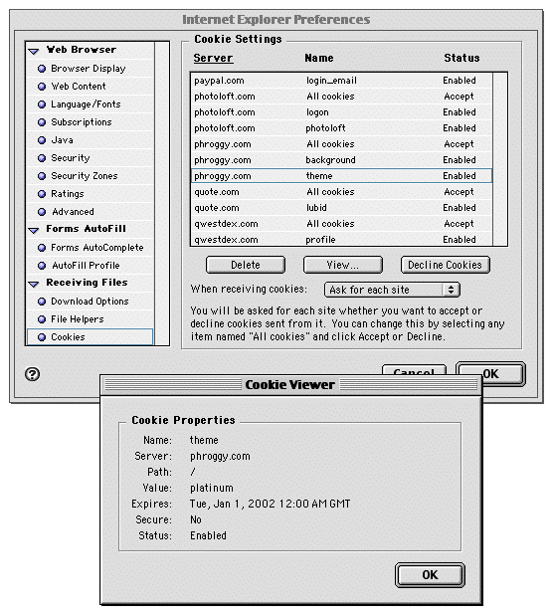This screenshot has width=551, height=615.
Task: Click the Delete button
Action: click(x=246, y=265)
